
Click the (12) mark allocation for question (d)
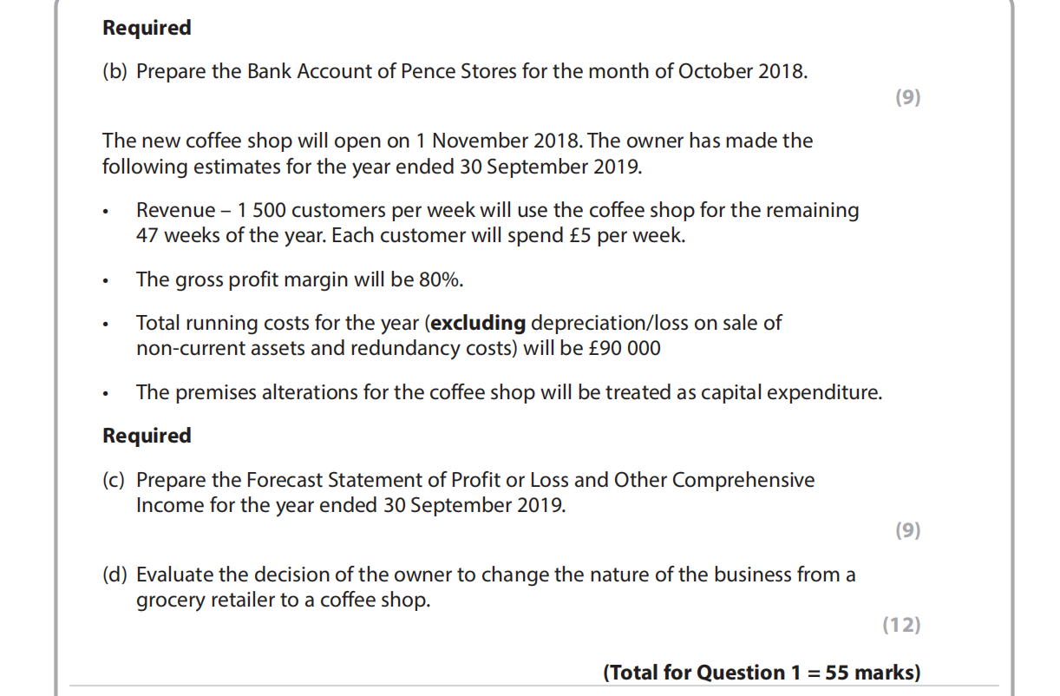901,625
